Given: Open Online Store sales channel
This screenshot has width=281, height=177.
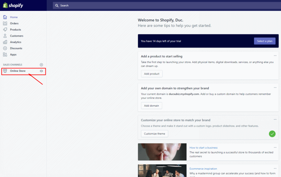Looking at the screenshot, I should coord(18,71).
